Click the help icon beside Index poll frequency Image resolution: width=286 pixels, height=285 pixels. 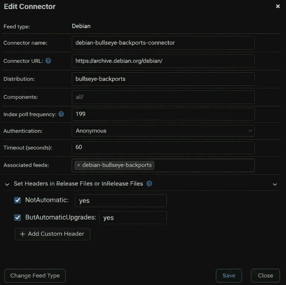pos(61,114)
